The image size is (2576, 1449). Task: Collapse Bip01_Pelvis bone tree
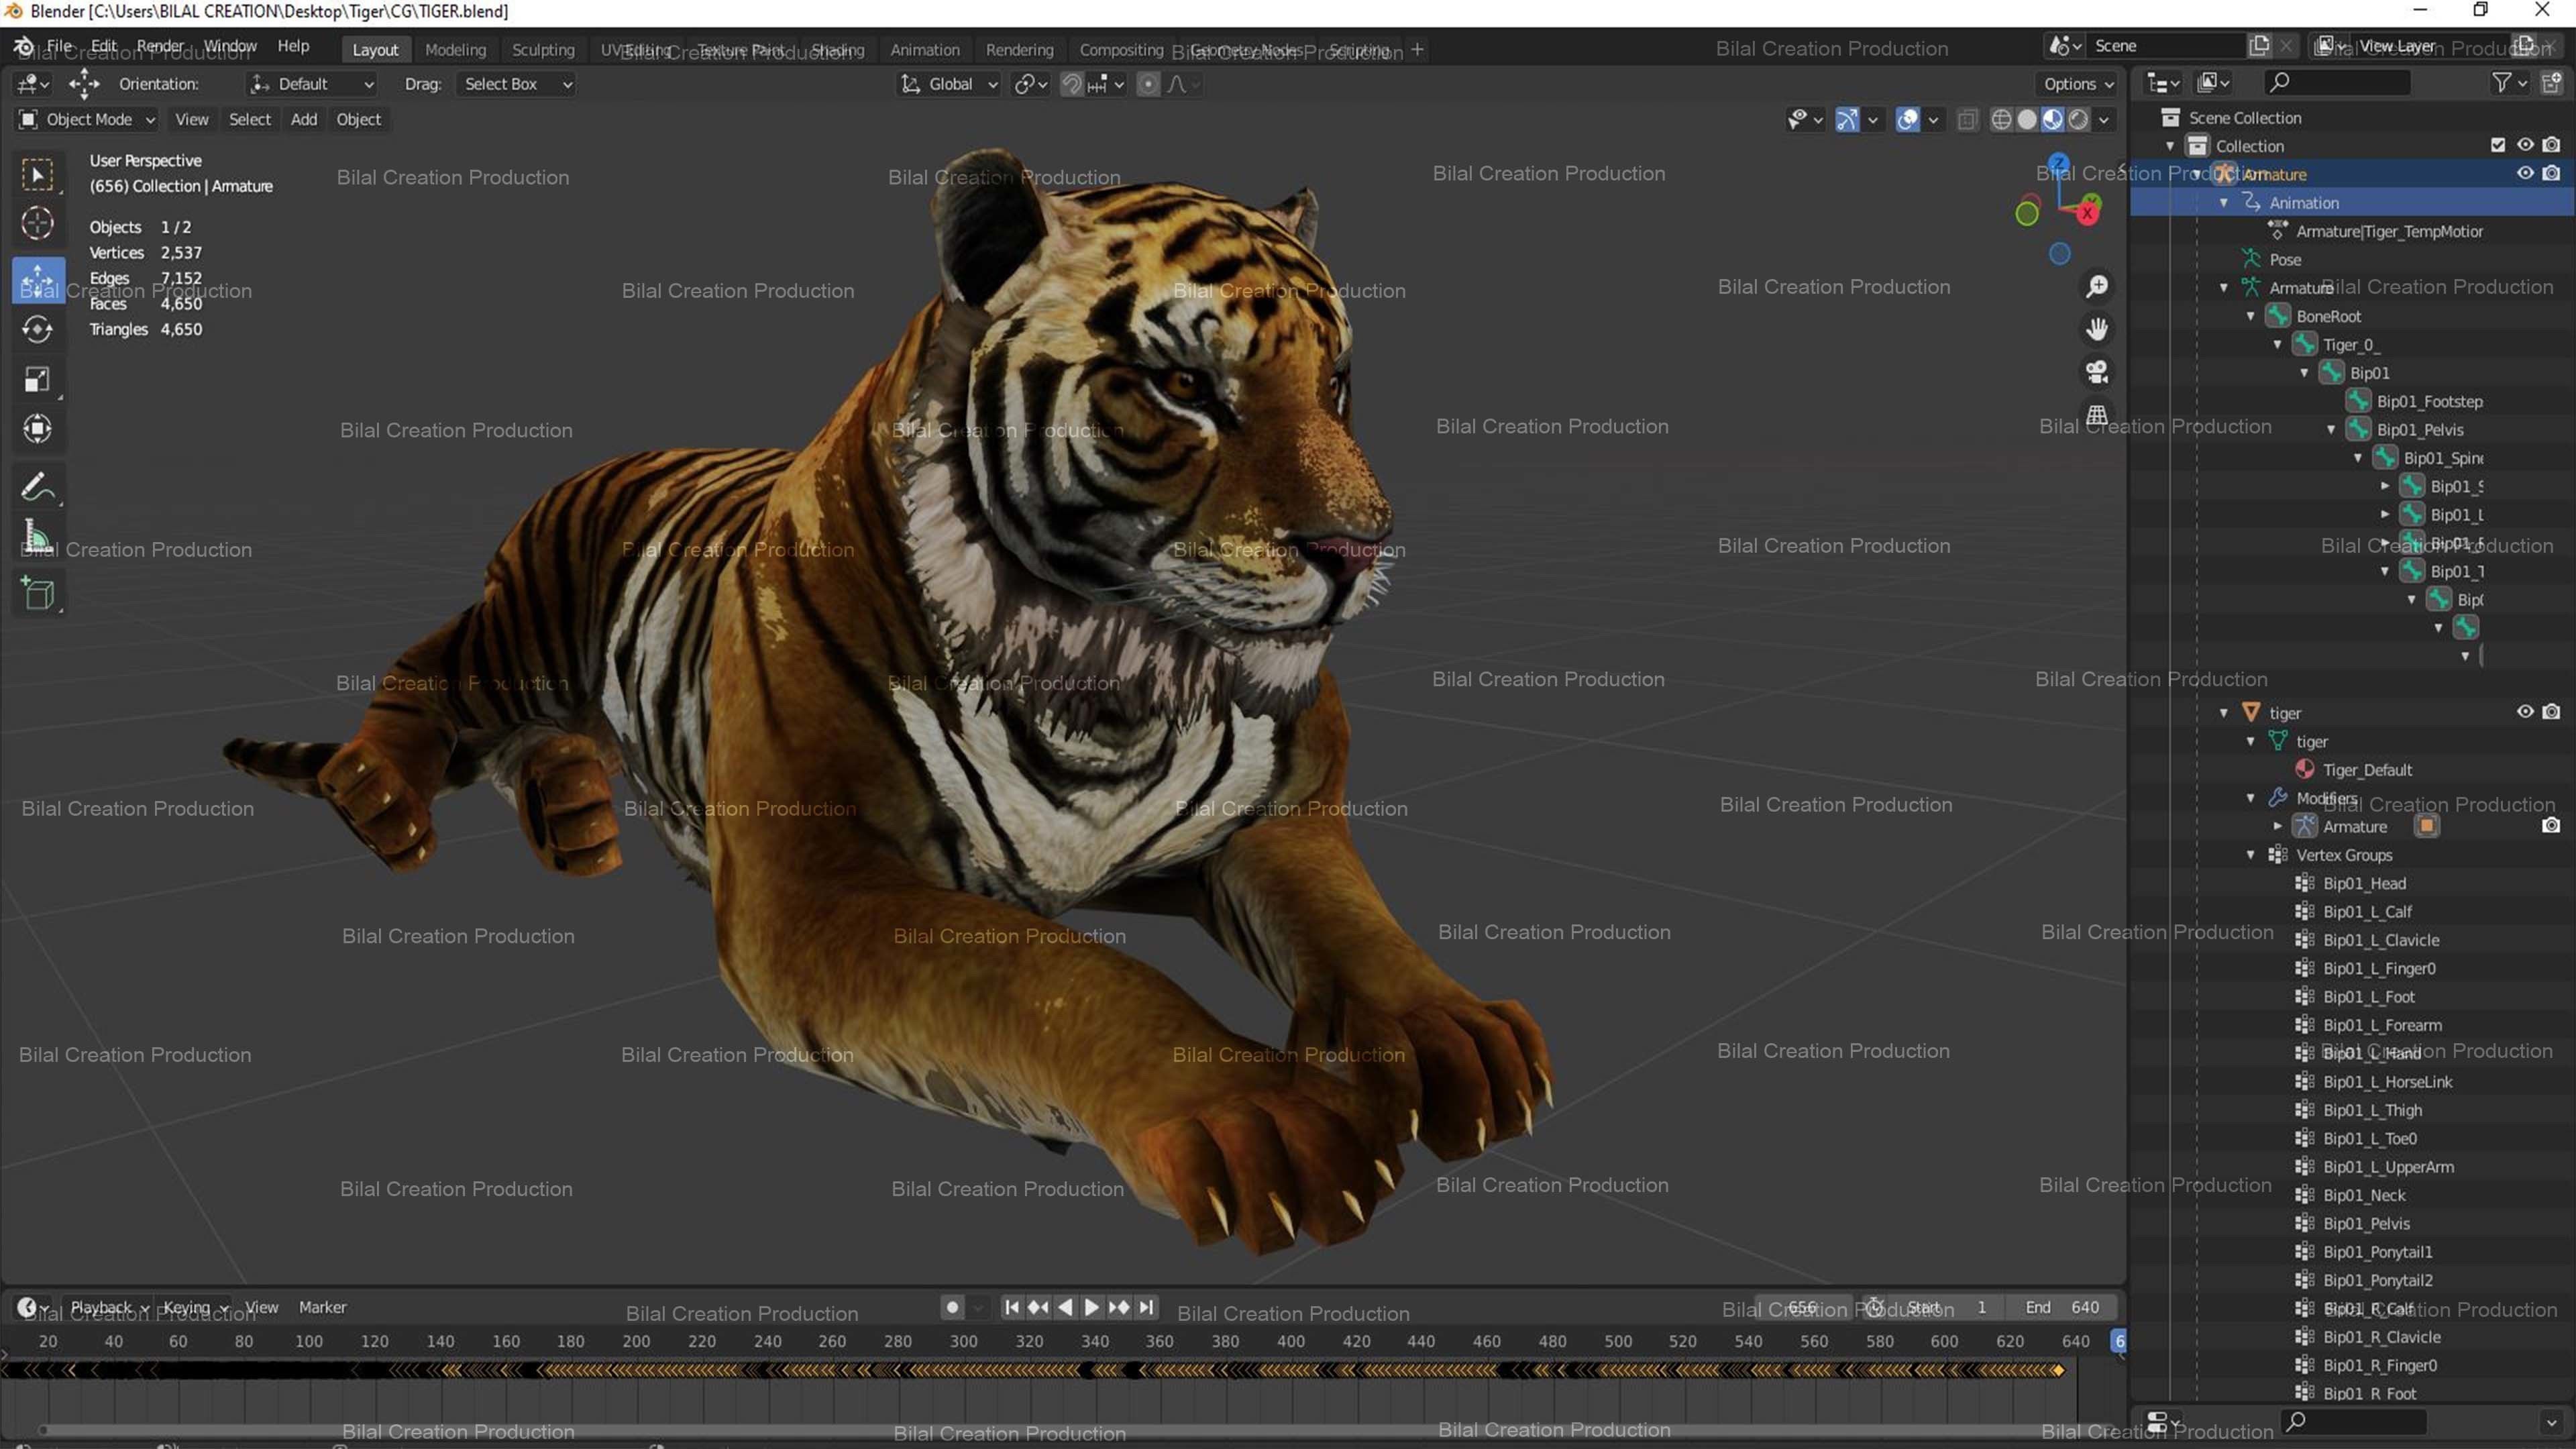[x=2331, y=429]
